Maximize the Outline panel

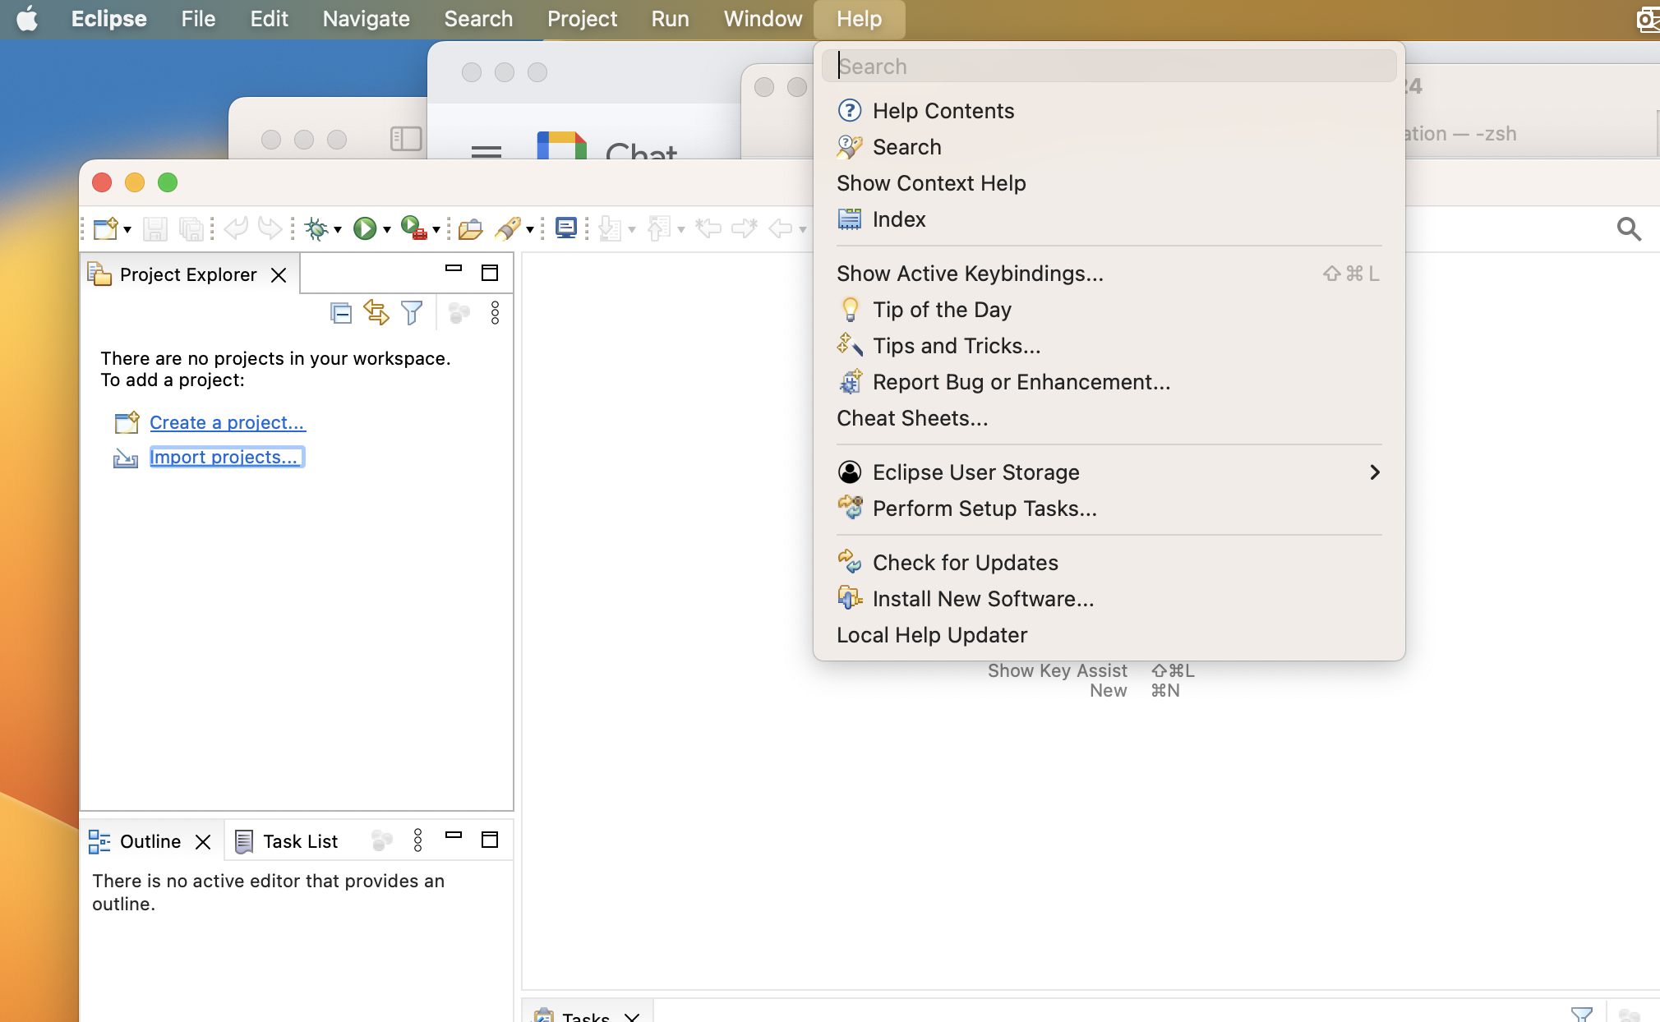coord(490,840)
